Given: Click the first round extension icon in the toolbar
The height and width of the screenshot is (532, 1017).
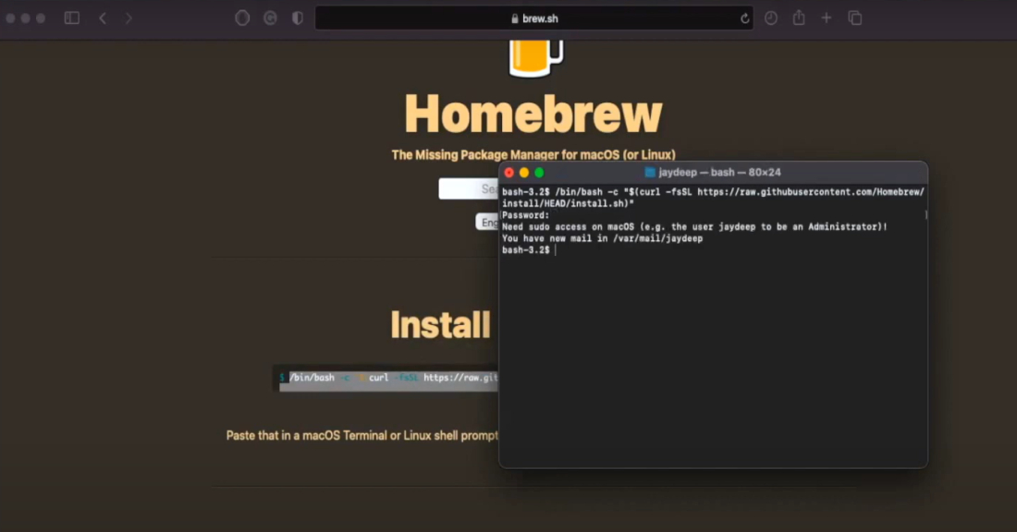Looking at the screenshot, I should pos(242,18).
